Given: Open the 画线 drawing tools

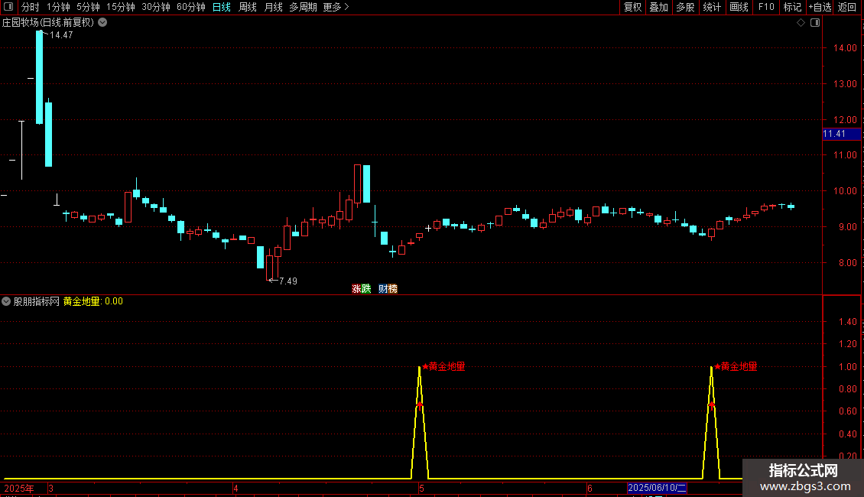Looking at the screenshot, I should tap(739, 7).
